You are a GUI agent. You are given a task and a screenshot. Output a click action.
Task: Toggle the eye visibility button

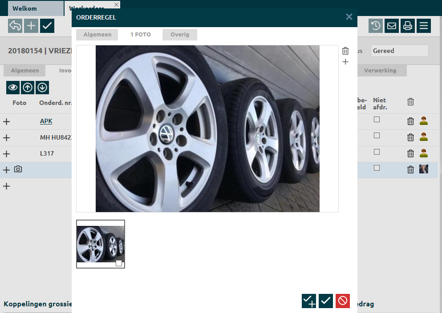pos(13,88)
